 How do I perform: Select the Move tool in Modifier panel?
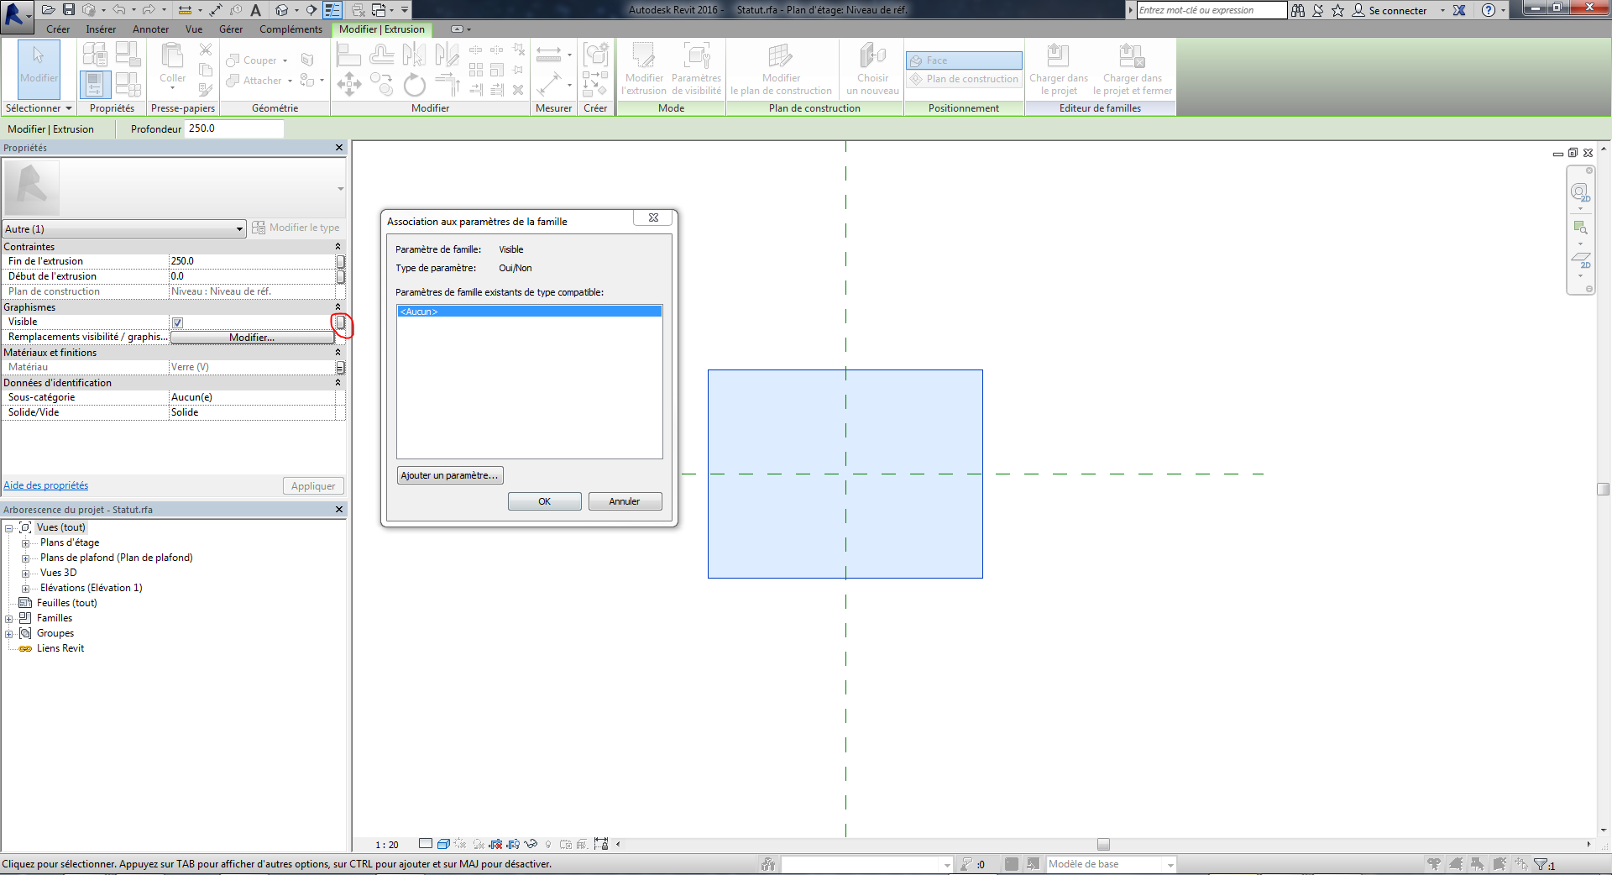(348, 84)
